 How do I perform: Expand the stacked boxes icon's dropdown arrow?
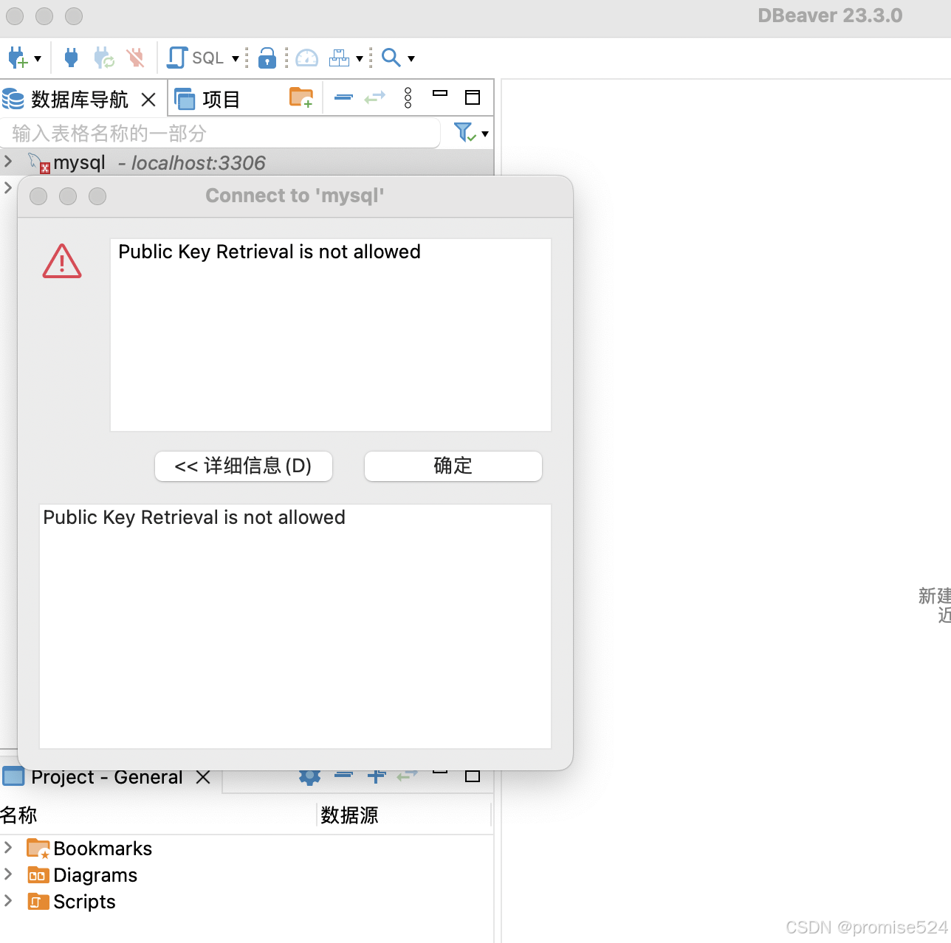(360, 58)
